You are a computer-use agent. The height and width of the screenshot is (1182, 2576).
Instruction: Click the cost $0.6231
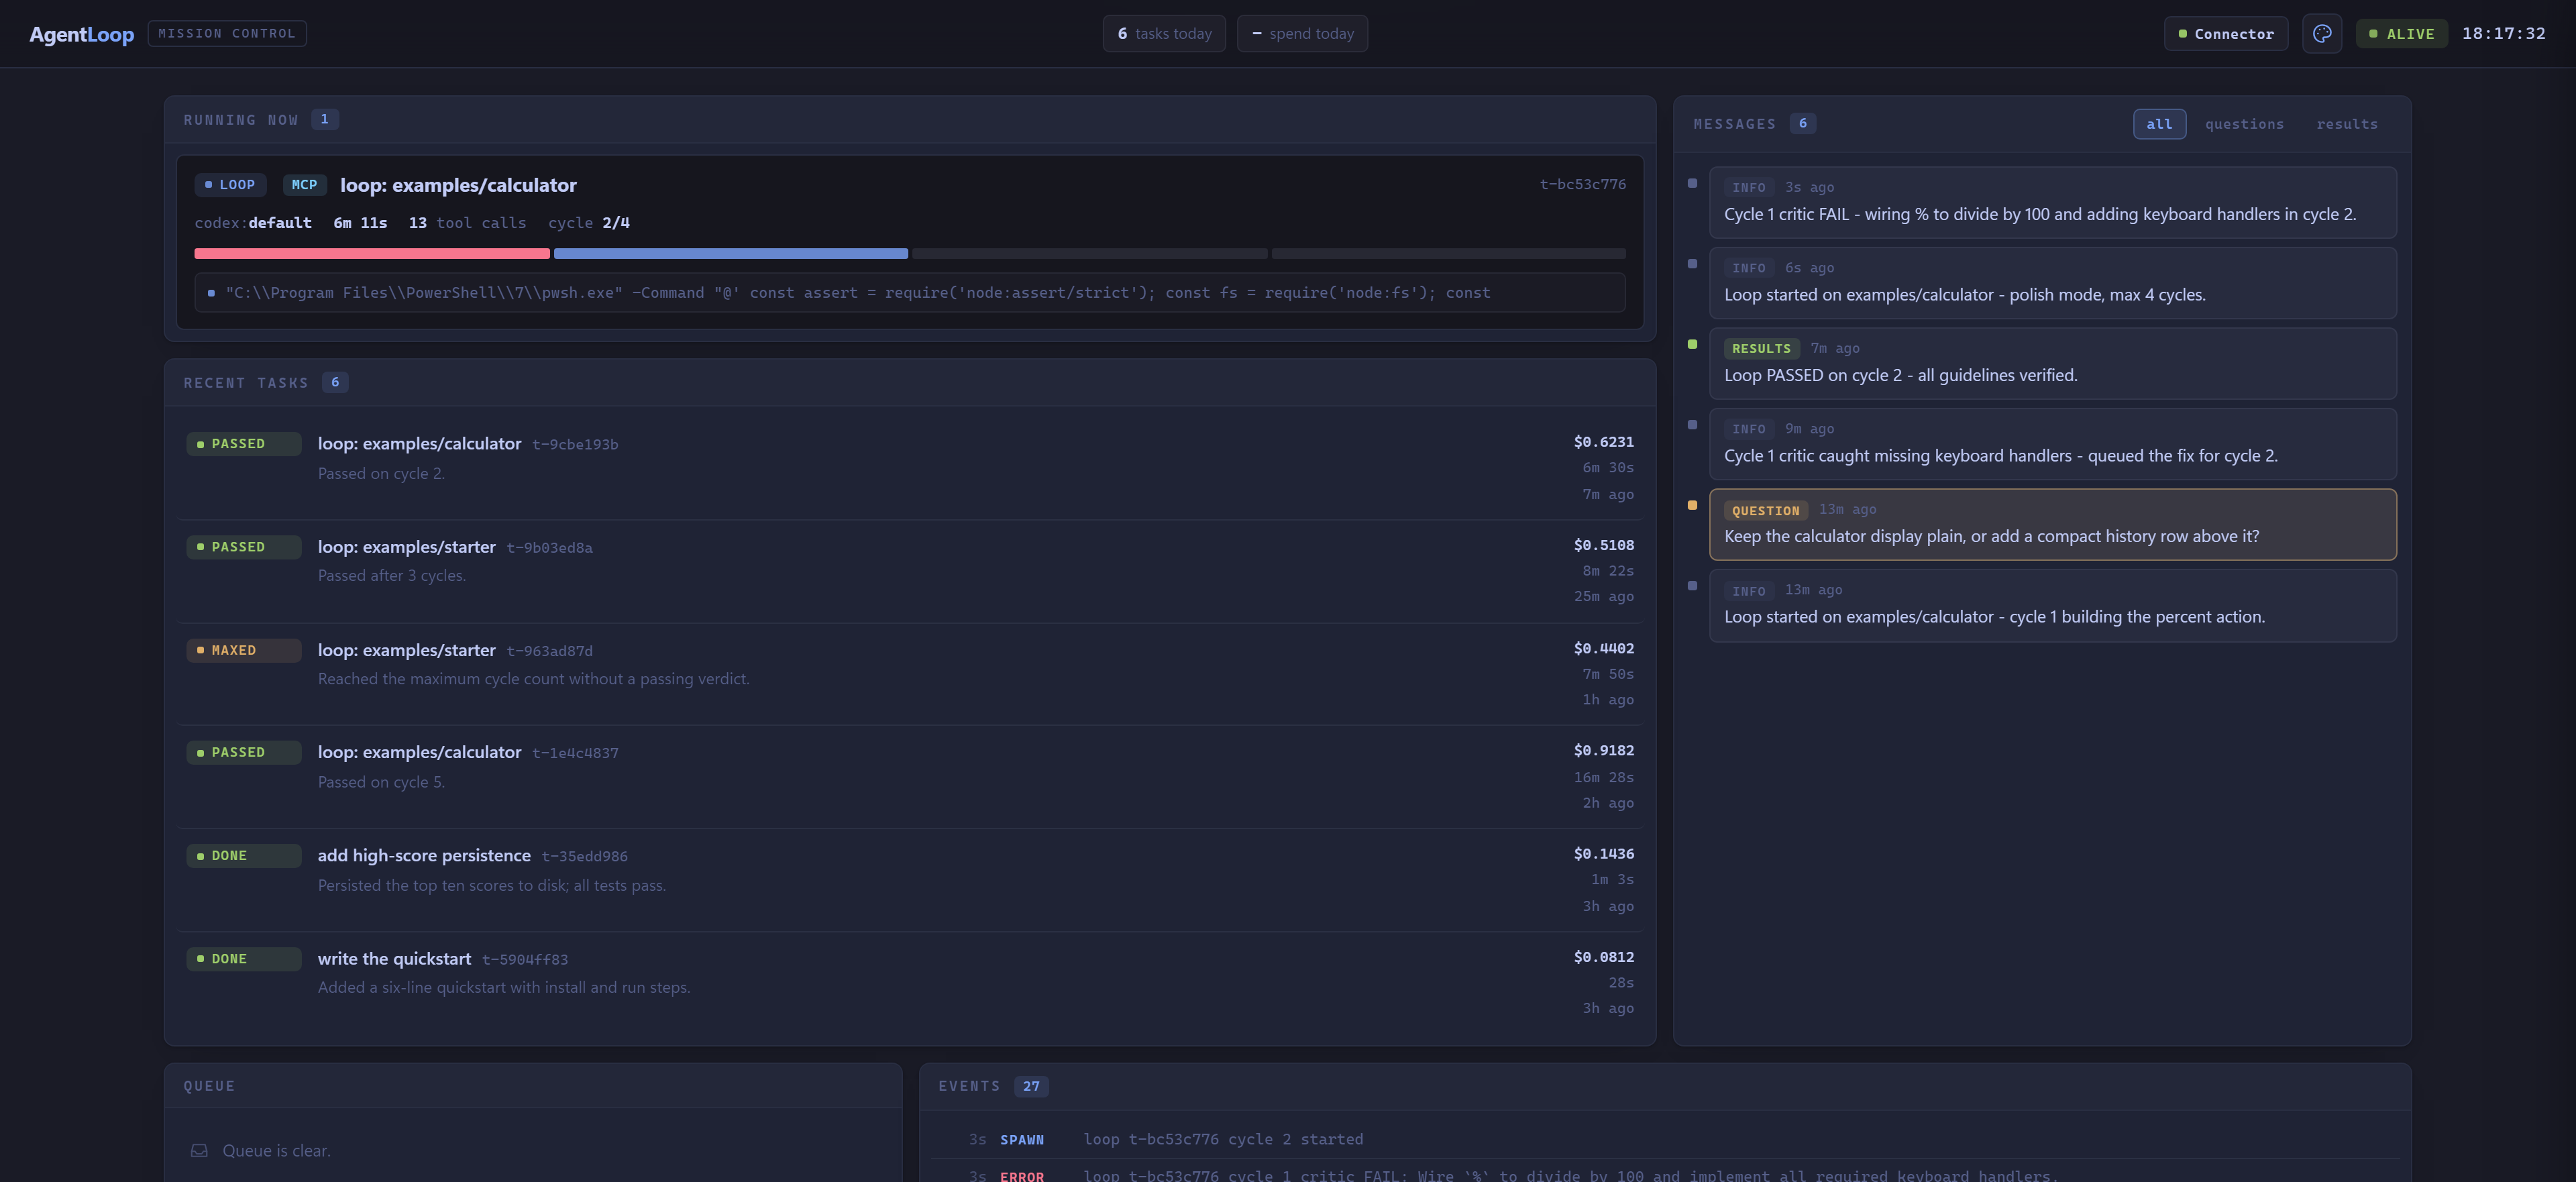[1603, 442]
